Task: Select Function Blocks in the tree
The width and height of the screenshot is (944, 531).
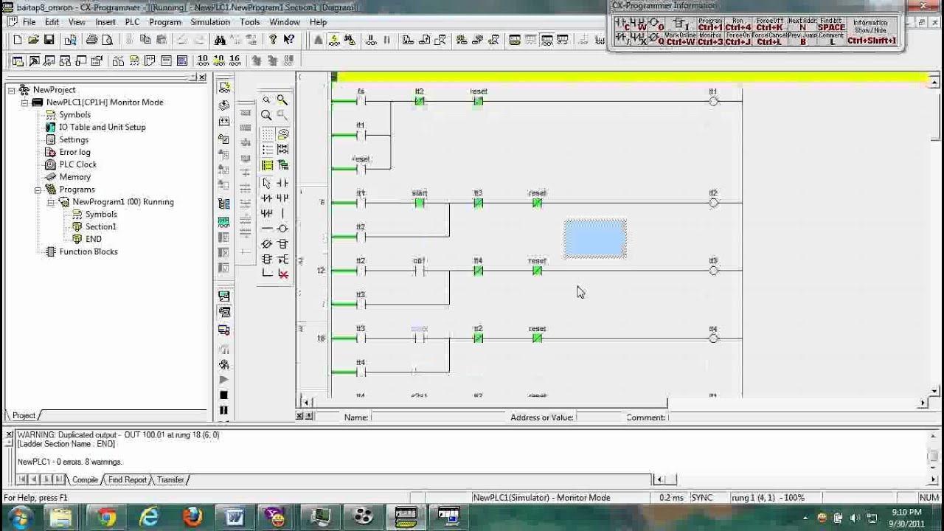Action: click(88, 252)
